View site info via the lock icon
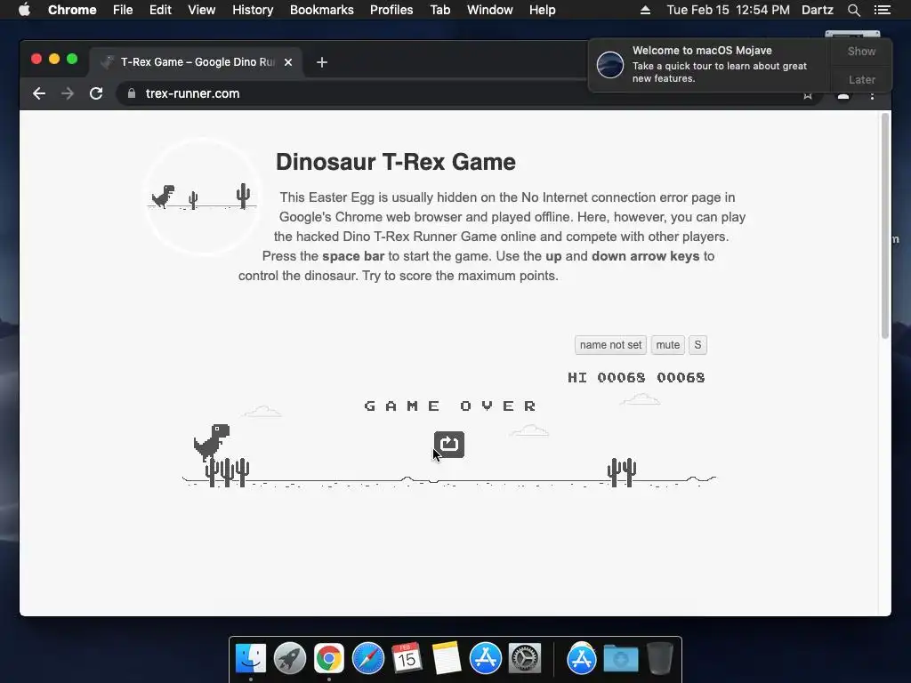This screenshot has width=911, height=683. 132,93
